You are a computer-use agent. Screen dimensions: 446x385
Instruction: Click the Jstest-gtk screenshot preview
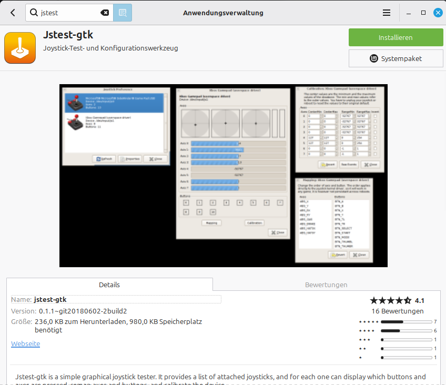pos(223,176)
